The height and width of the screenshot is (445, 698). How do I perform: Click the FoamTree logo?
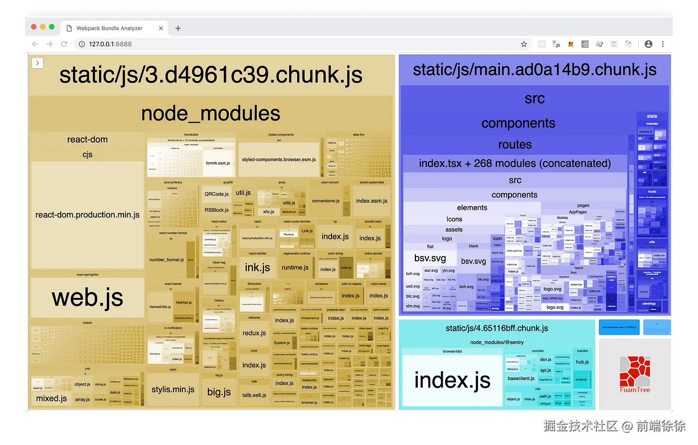click(635, 375)
